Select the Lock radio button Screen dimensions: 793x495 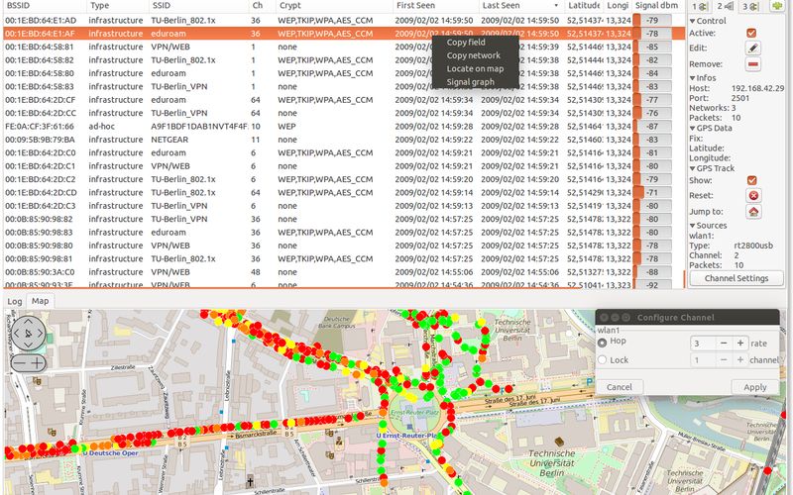[602, 359]
